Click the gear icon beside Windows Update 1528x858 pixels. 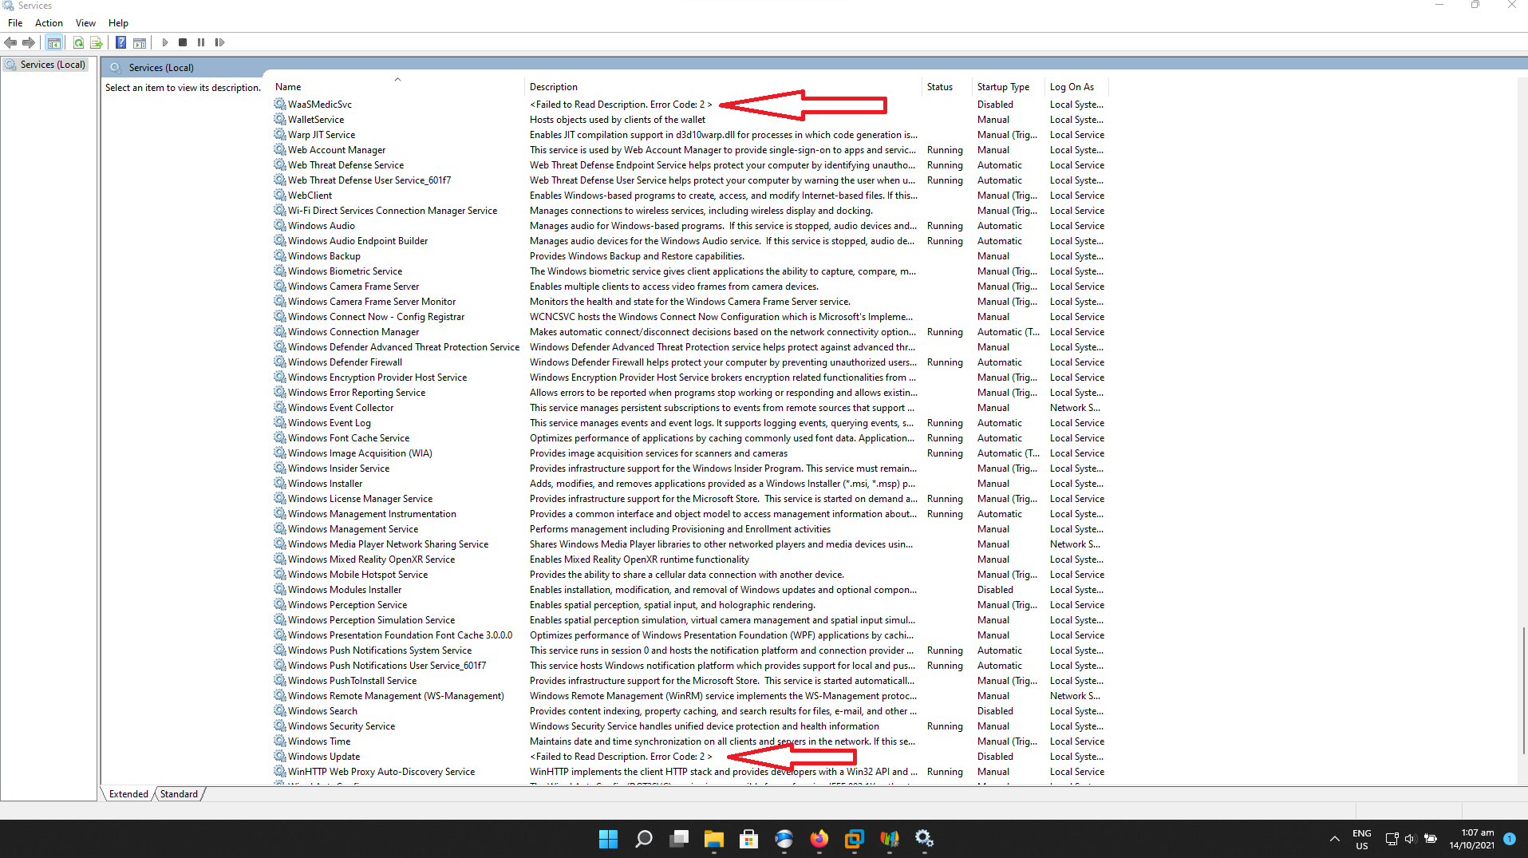(x=280, y=756)
